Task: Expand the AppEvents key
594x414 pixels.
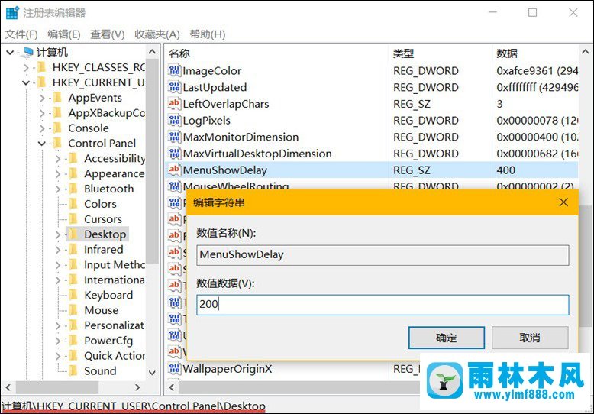Action: point(42,99)
